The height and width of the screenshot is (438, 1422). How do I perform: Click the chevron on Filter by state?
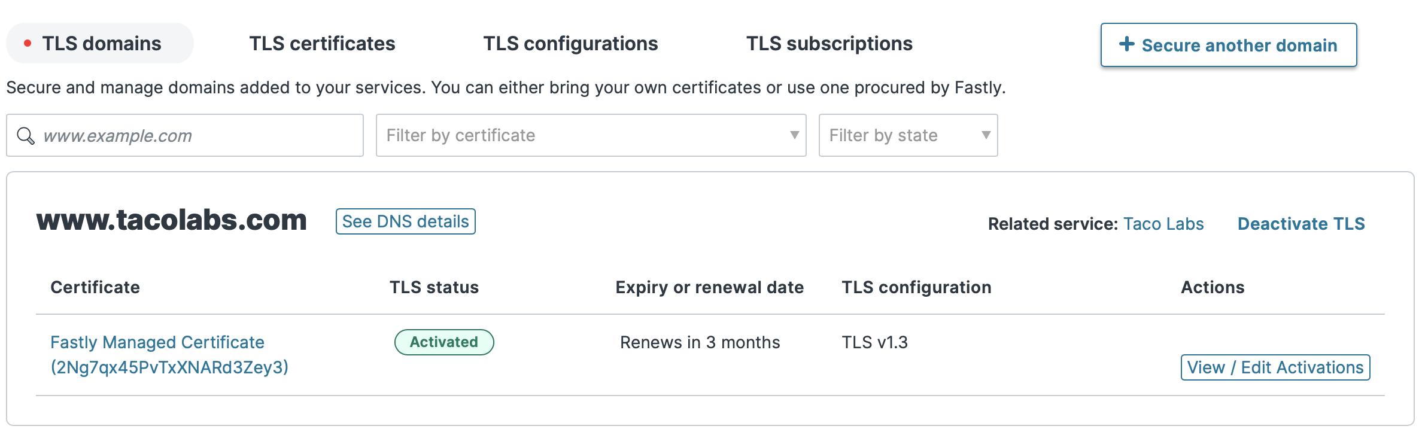pyautogui.click(x=986, y=135)
